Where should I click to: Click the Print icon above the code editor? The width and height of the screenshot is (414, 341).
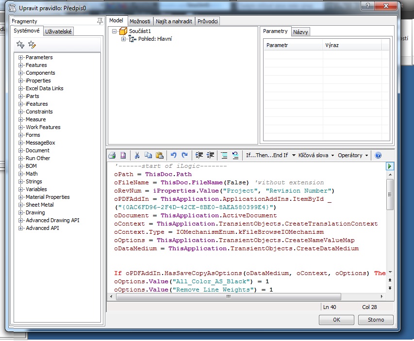click(113, 155)
